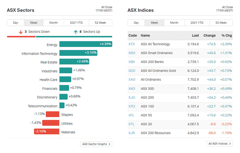Open the ASX Sector Graphs button
The image size is (240, 153).
pyautogui.click(x=96, y=144)
